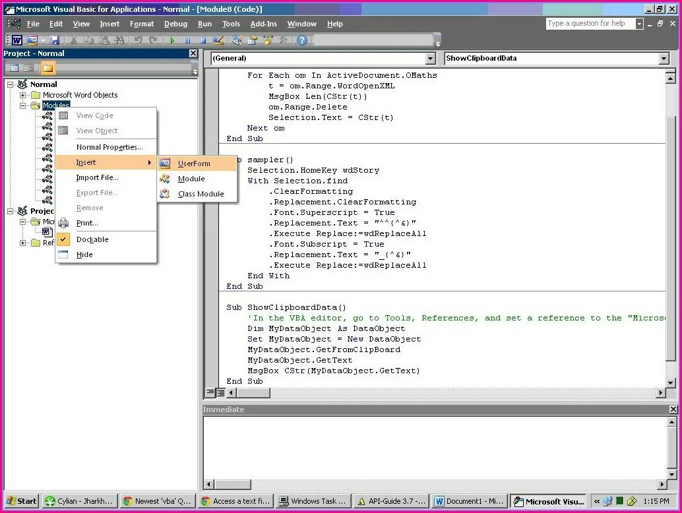Click the Class Module icon in submenu
This screenshot has width=682, height=513.
165,194
